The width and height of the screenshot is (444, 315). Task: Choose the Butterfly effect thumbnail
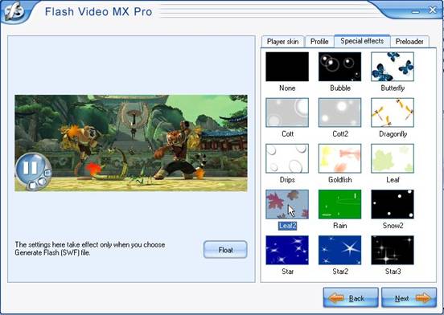[x=393, y=67]
